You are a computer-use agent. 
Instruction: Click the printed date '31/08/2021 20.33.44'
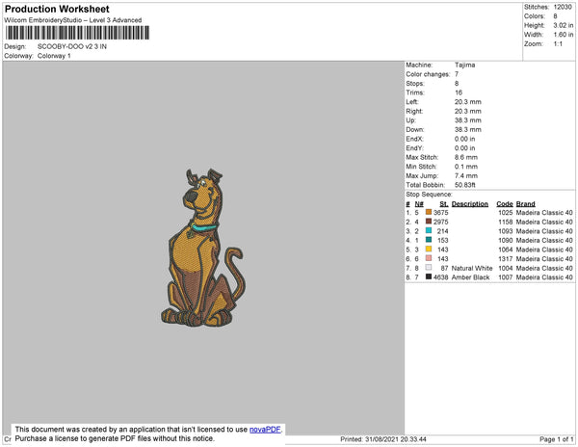point(396,439)
